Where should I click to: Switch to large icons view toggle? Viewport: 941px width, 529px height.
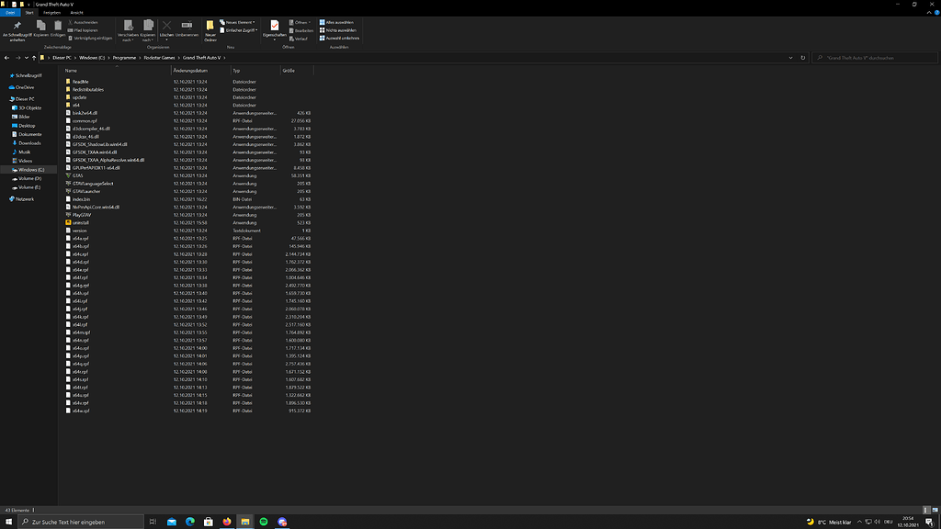[x=935, y=510]
